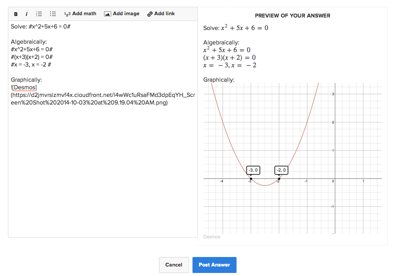Click the Add math button
Image resolution: width=407 pixels, height=276 pixels.
80,14
